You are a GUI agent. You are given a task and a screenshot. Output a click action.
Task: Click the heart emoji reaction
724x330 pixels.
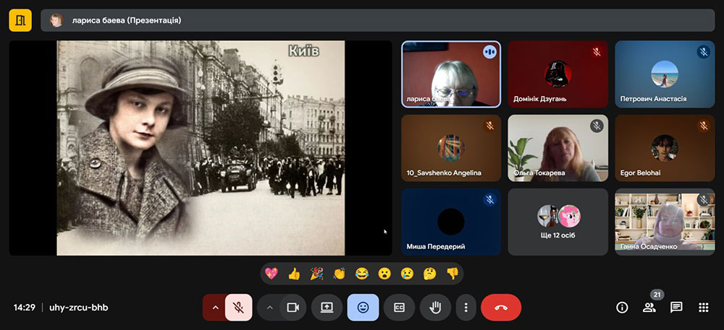click(x=271, y=274)
